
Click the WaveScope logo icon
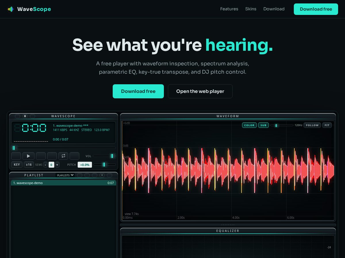coord(11,9)
